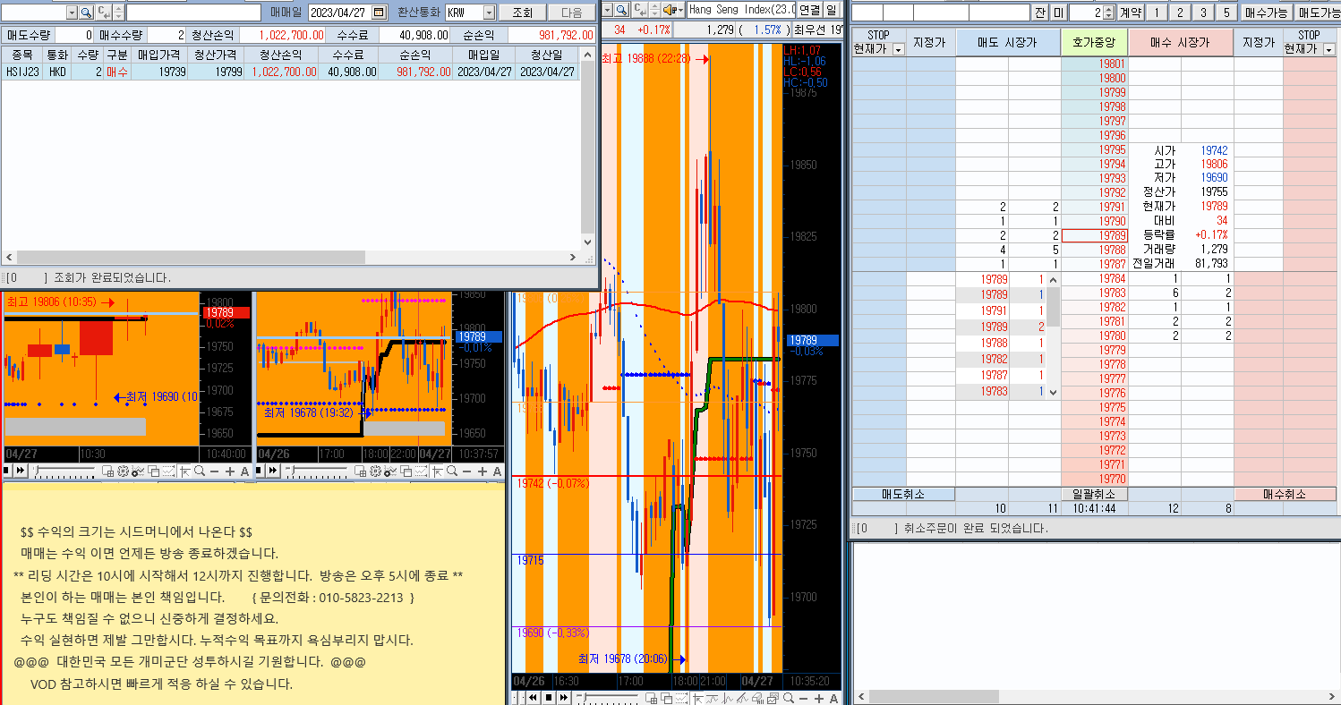Image resolution: width=1341 pixels, height=705 pixels.
Task: Click the Hang Seng Index symbol name field
Action: click(x=741, y=10)
